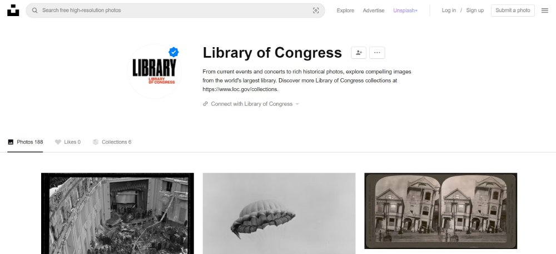Click the magnifier search icon
The height and width of the screenshot is (254, 556).
point(34,11)
